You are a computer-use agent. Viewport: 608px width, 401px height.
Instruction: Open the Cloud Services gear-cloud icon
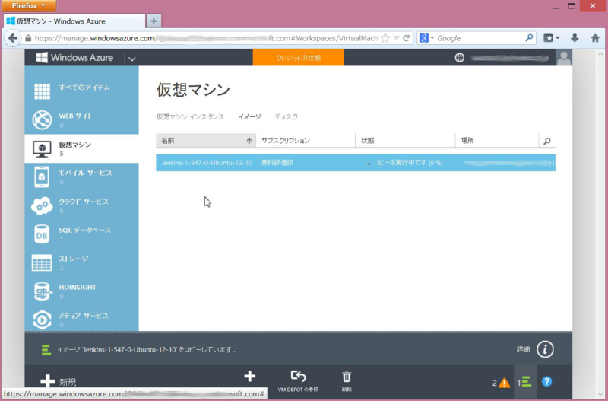pos(42,205)
